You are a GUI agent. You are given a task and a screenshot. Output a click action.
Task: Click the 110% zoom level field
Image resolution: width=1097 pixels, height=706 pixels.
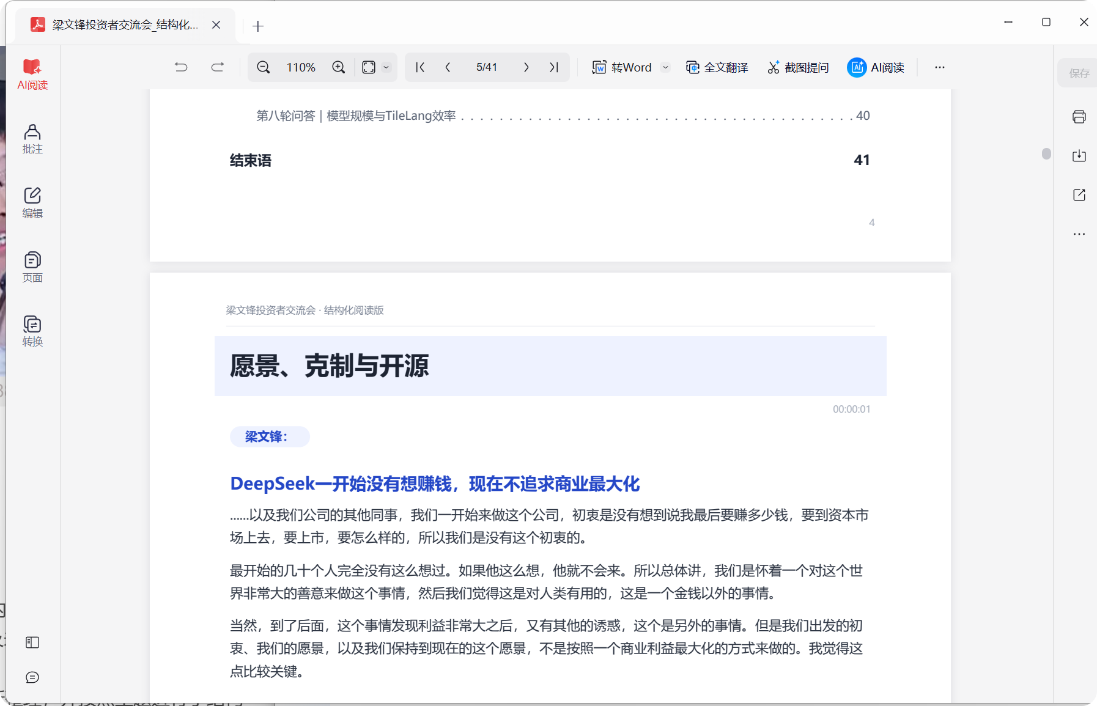301,67
